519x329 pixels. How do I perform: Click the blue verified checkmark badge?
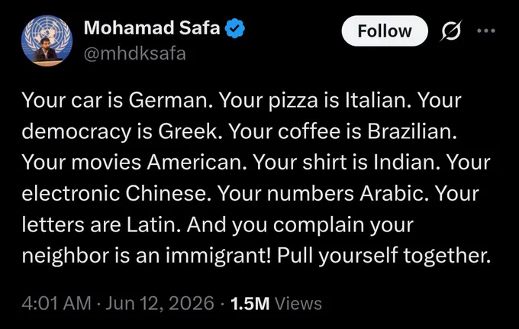coord(234,28)
